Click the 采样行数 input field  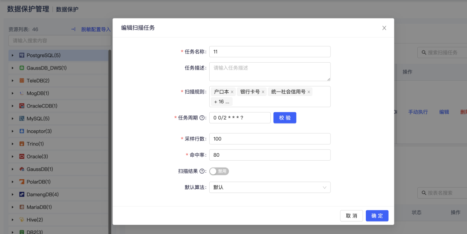click(270, 139)
